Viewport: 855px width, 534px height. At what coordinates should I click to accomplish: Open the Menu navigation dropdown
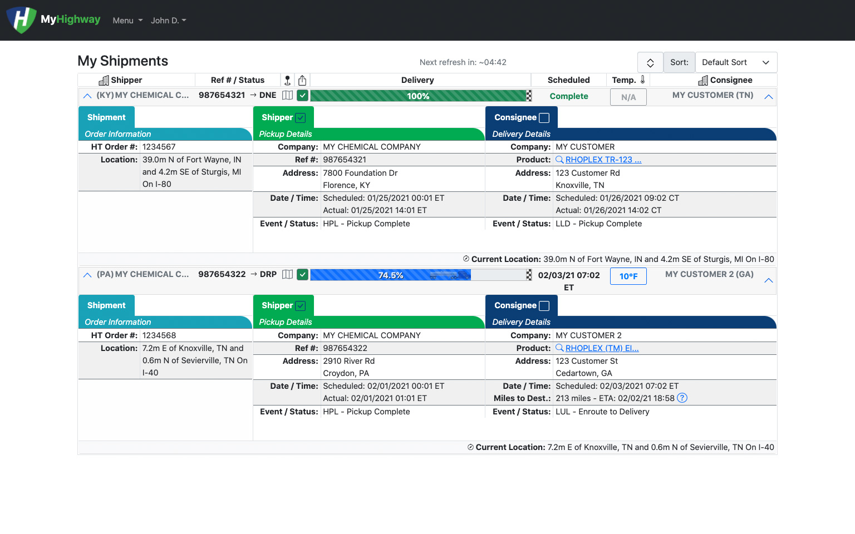(127, 21)
